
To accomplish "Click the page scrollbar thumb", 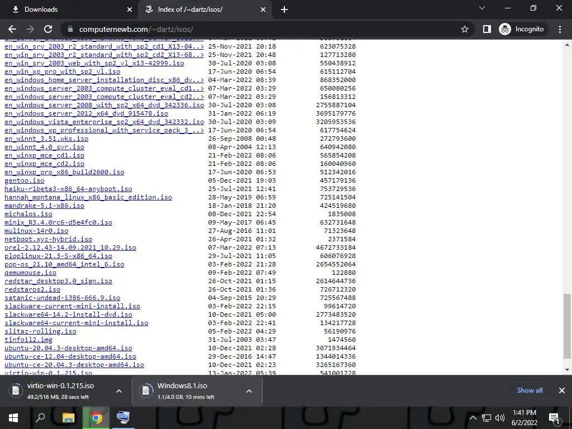I will pos(567,326).
